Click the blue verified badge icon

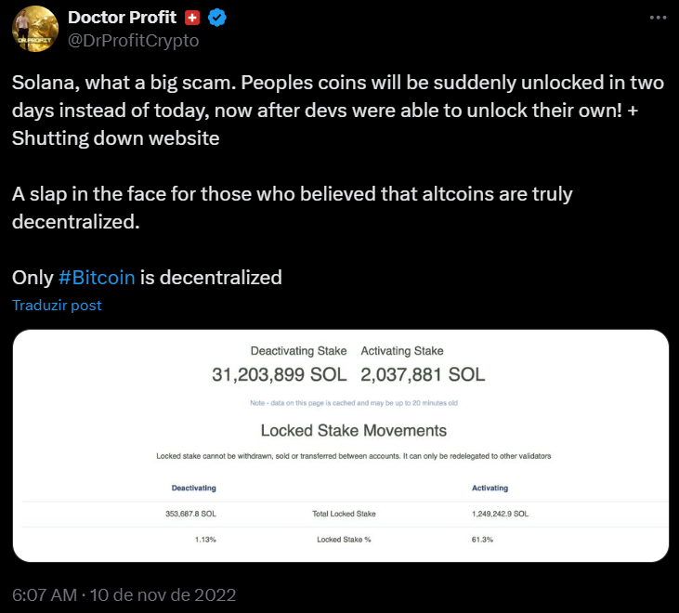click(217, 18)
